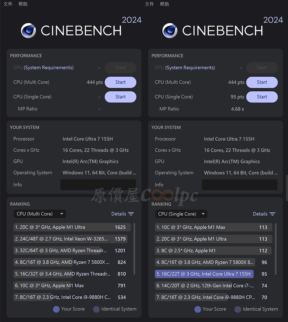This screenshot has height=322, width=288.
Task: Click Your Score legend dot in right window
Action: 198,309
